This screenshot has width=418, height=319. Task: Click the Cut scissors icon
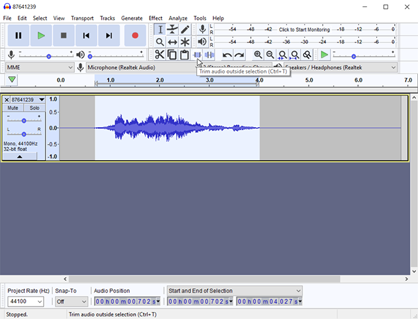click(x=160, y=55)
